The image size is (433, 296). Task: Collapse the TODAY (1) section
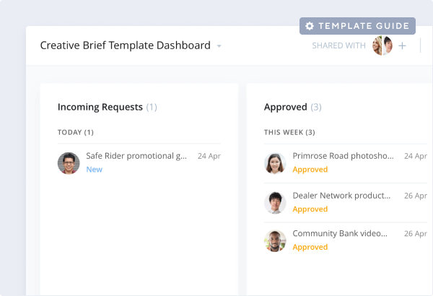tap(76, 132)
